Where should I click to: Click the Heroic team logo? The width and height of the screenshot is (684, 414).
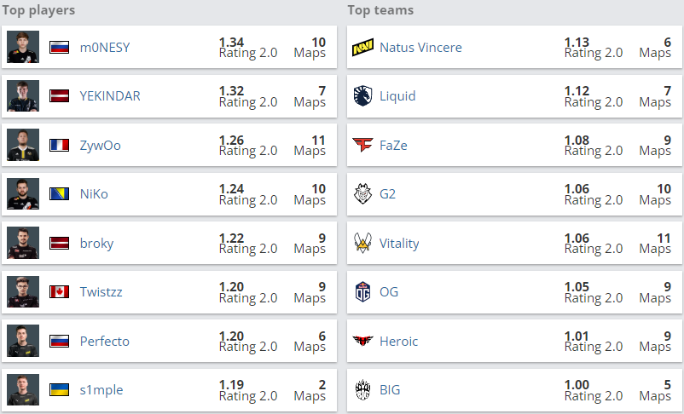363,341
